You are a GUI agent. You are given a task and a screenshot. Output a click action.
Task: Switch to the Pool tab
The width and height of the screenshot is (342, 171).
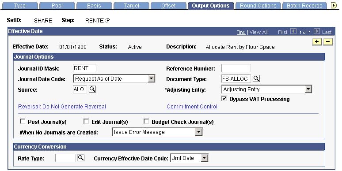click(57, 6)
